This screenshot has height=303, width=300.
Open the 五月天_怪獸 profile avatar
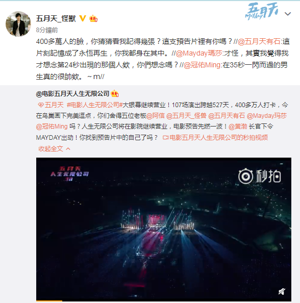point(18,24)
